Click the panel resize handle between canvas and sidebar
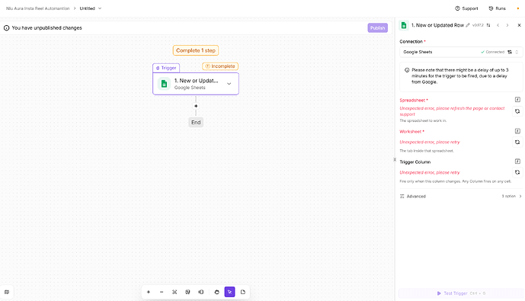Screen dimensions: 525x301 395,160
